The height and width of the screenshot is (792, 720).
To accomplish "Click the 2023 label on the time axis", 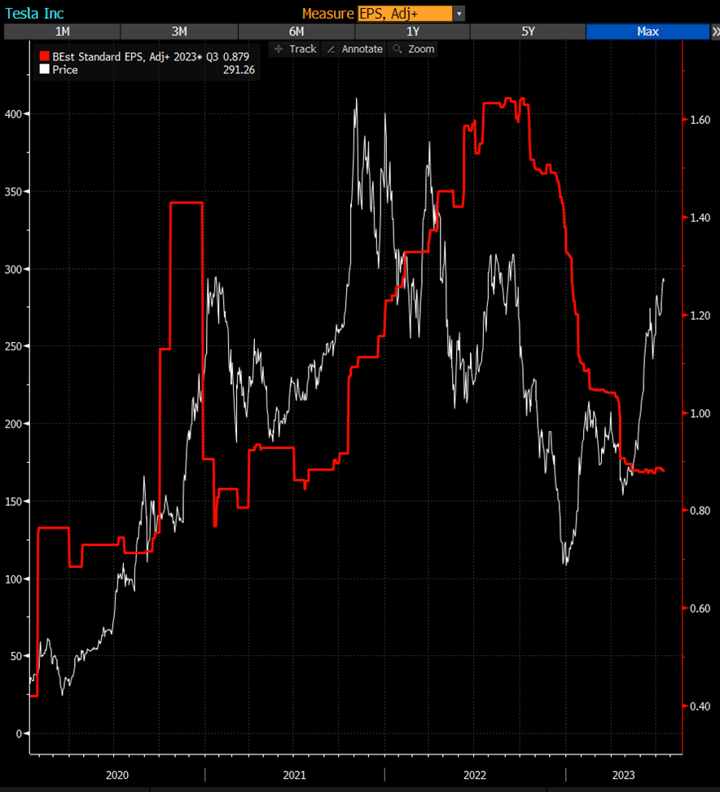I will (x=623, y=774).
